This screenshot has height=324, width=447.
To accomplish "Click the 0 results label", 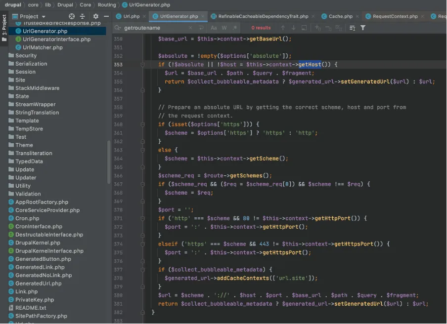I will coord(261,28).
